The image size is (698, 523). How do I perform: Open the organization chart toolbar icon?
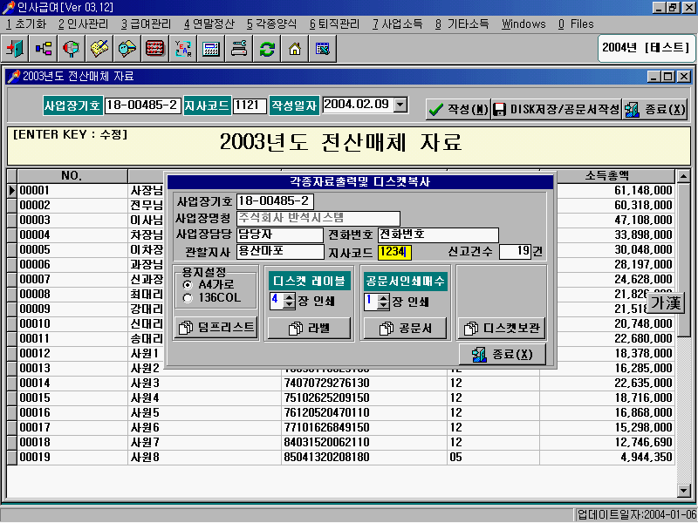tap(43, 48)
